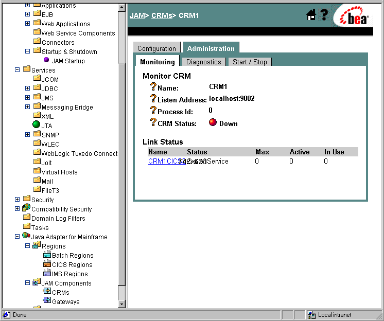Image resolution: width=384 pixels, height=321 pixels.
Task: Click help icon next to CRM Status
Action: click(x=153, y=122)
